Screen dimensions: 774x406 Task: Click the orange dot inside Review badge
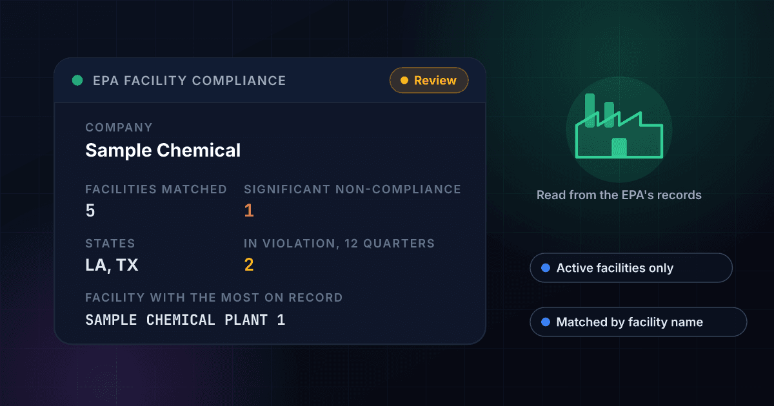coord(404,81)
